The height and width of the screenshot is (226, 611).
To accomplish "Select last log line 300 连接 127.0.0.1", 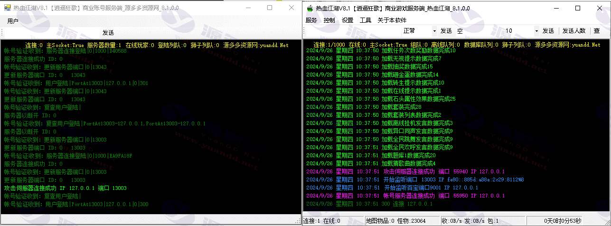I will 369,204.
